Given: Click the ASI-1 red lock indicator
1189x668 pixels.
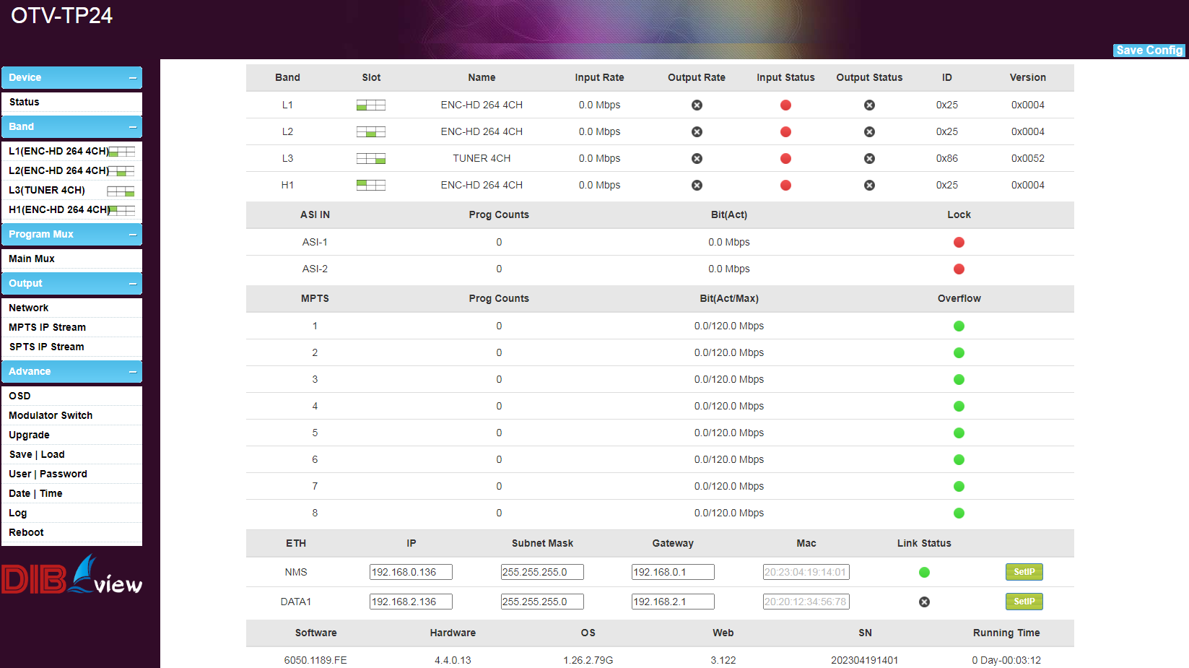Looking at the screenshot, I should click(959, 243).
